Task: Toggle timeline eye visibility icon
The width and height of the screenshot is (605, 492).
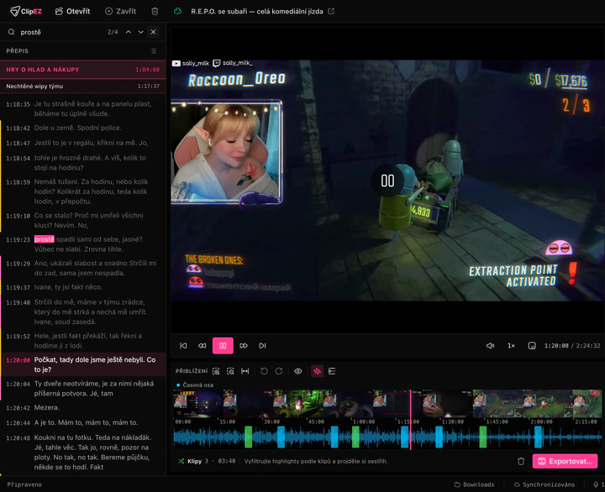Action: tap(297, 371)
